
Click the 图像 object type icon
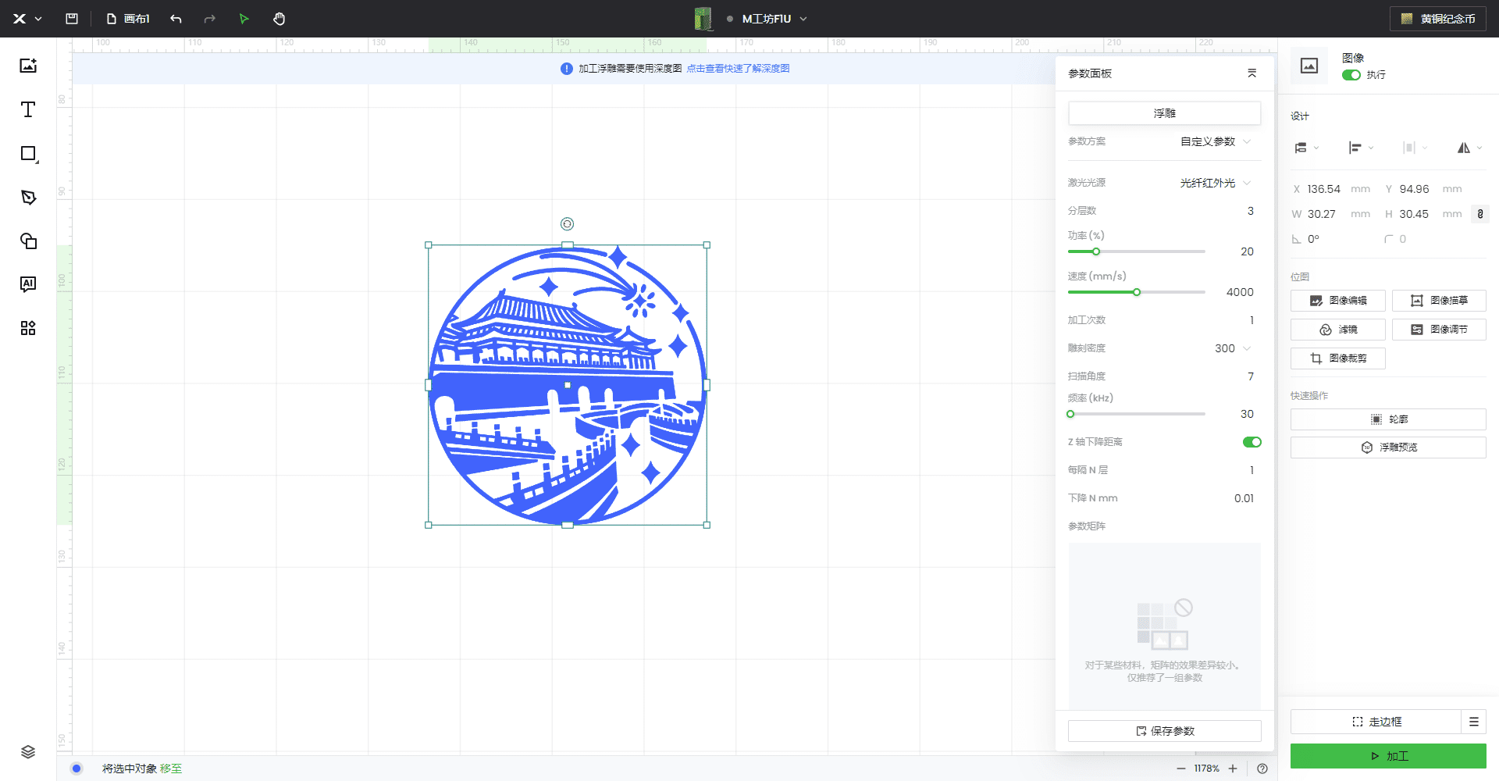click(1309, 66)
